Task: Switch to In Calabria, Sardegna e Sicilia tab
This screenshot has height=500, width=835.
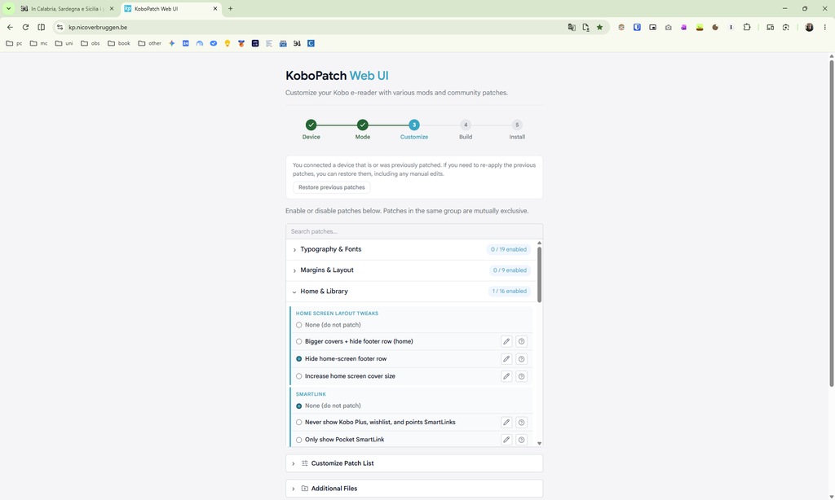Action: [x=67, y=8]
